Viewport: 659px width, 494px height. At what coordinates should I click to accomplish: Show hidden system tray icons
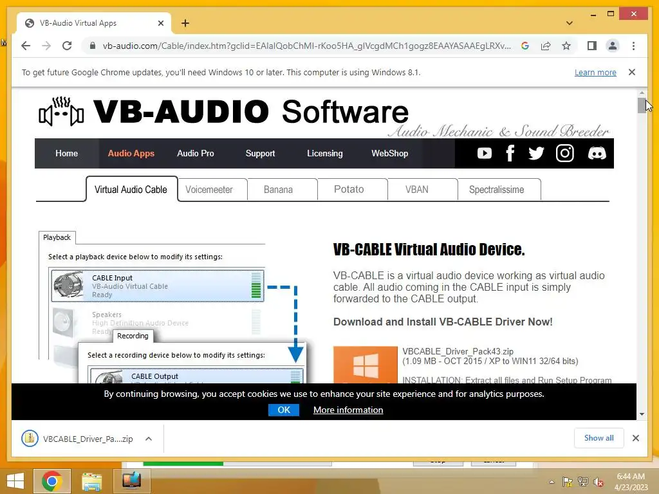pos(552,482)
